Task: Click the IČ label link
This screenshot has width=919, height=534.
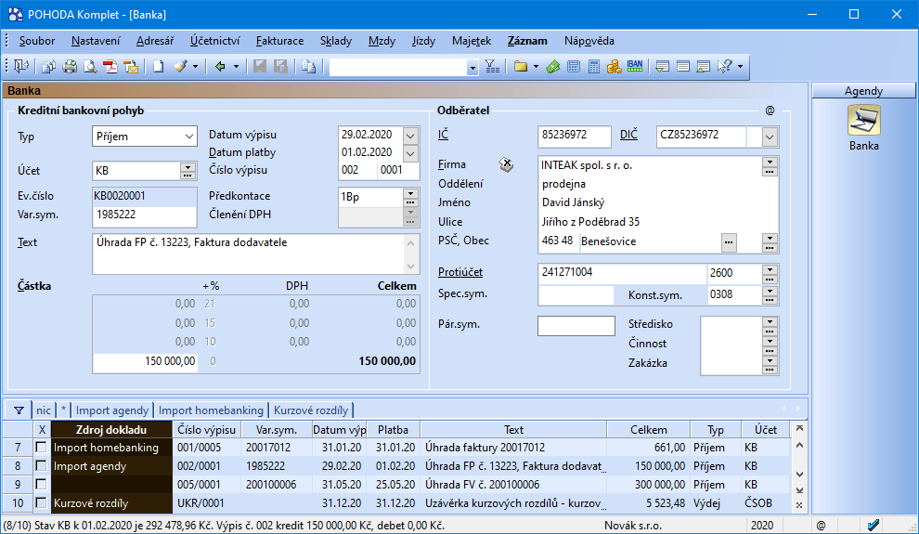Action: (x=443, y=135)
